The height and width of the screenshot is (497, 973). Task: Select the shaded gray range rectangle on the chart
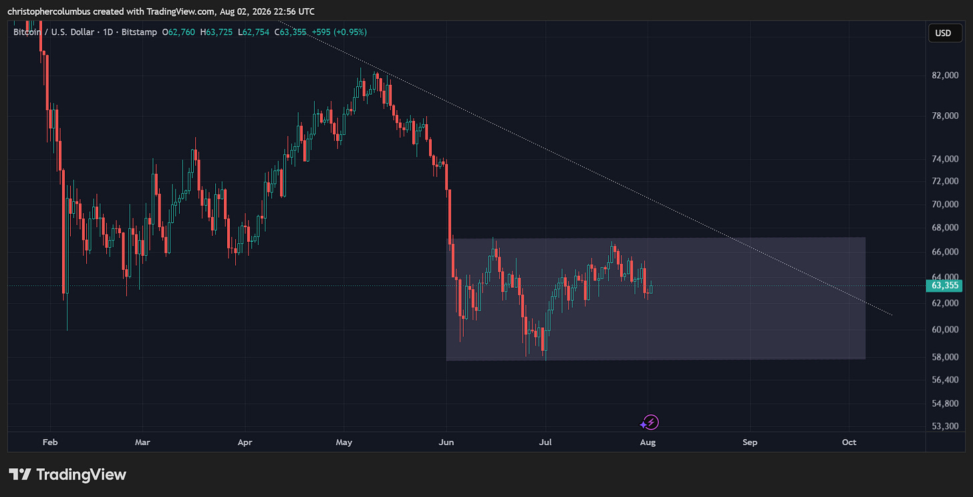pos(656,299)
